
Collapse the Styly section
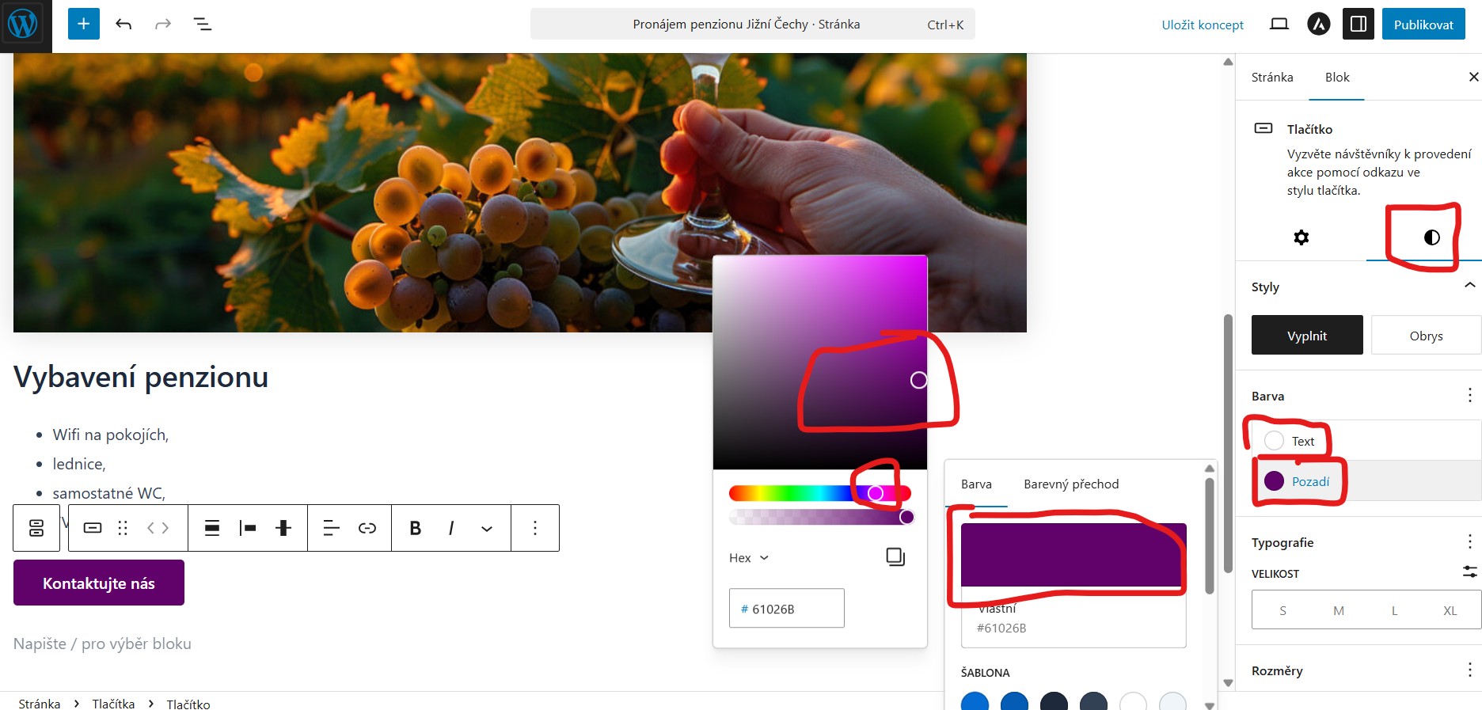point(1469,286)
